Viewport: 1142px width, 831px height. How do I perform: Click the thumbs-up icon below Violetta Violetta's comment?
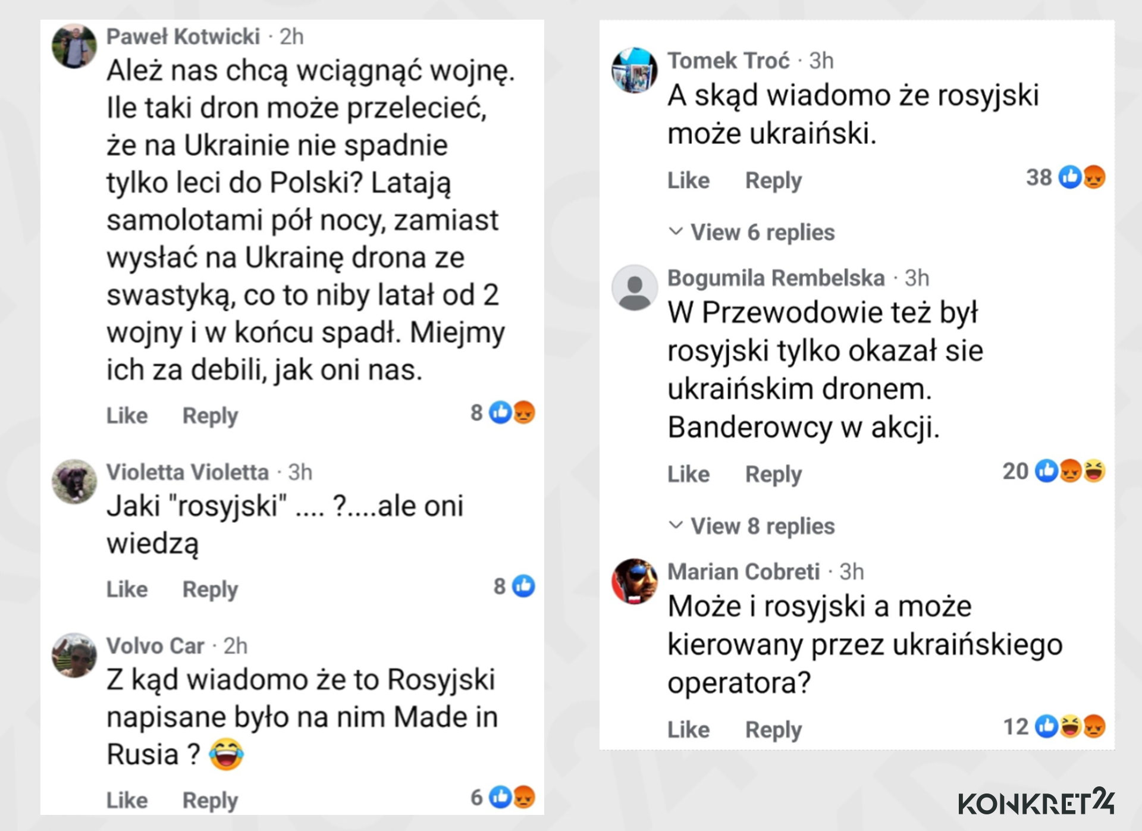coord(523,588)
